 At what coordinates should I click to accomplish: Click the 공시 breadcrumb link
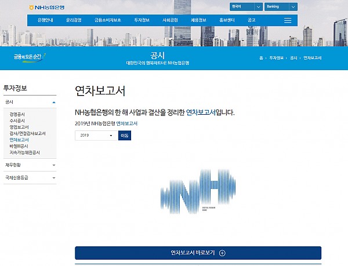click(293, 58)
